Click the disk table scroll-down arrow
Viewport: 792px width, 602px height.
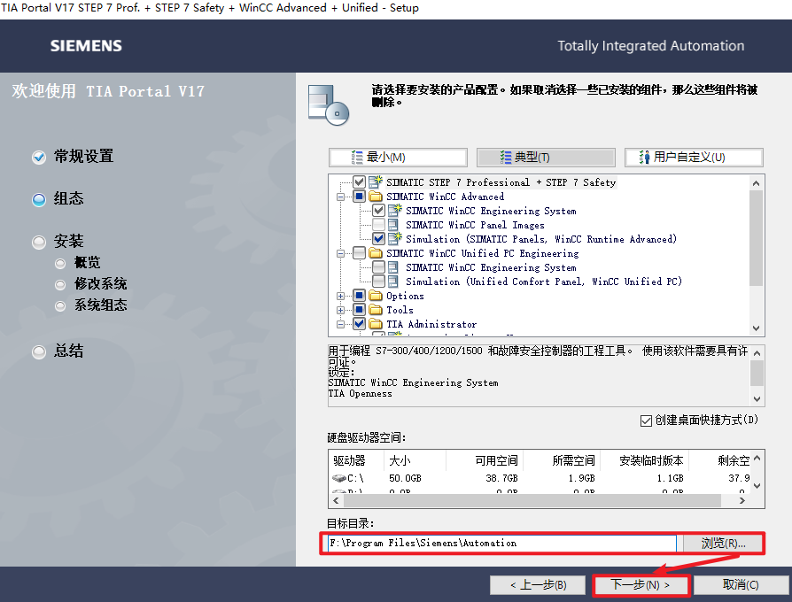(757, 486)
